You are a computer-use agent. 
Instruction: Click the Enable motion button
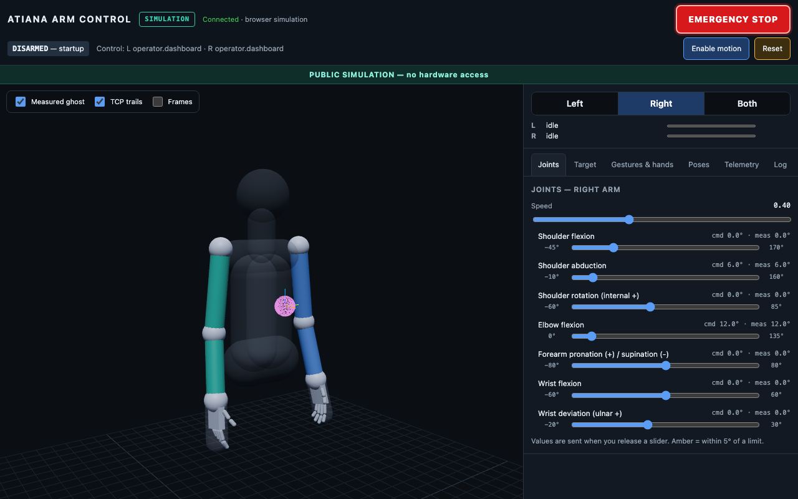click(716, 49)
